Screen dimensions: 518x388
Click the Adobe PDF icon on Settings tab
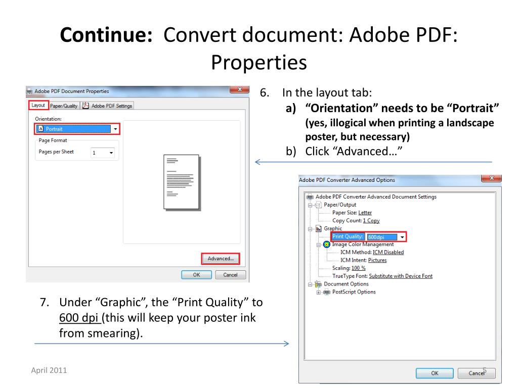[x=86, y=106]
